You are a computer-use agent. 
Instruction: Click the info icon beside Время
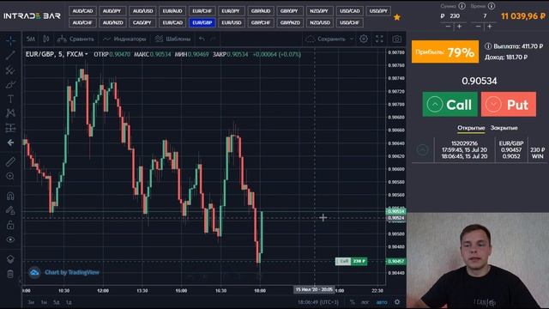point(492,6)
